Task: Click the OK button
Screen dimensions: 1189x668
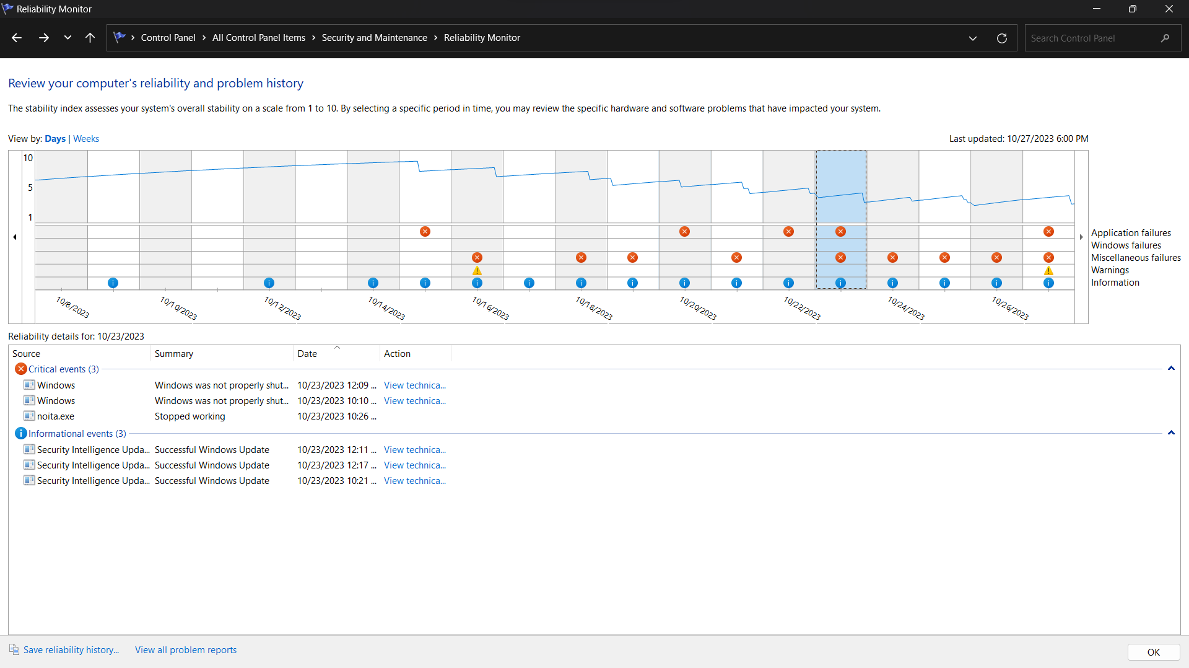Action: point(1154,652)
